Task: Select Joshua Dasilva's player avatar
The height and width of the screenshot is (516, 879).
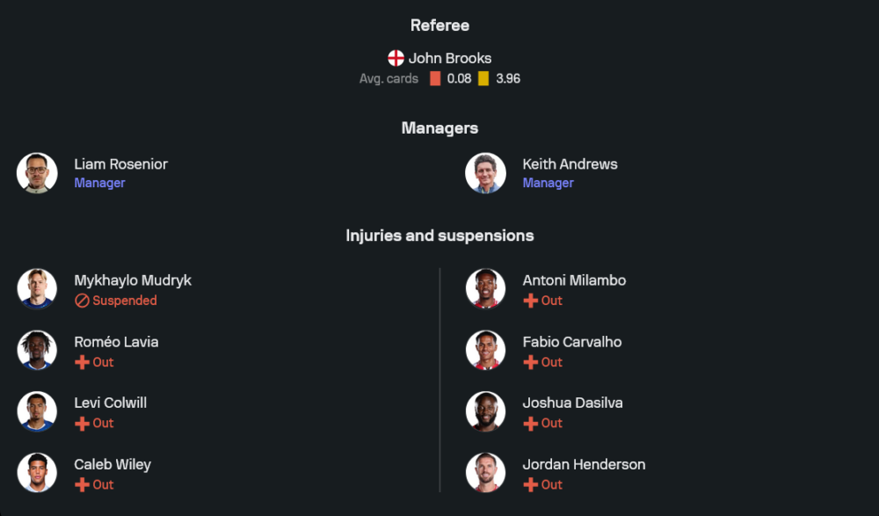Action: 485,411
